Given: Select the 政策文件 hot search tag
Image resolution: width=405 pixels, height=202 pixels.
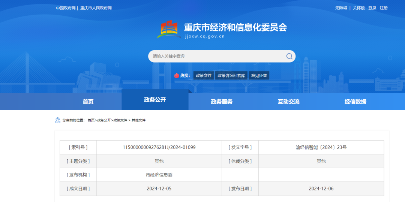Looking at the screenshot, I should [204, 75].
